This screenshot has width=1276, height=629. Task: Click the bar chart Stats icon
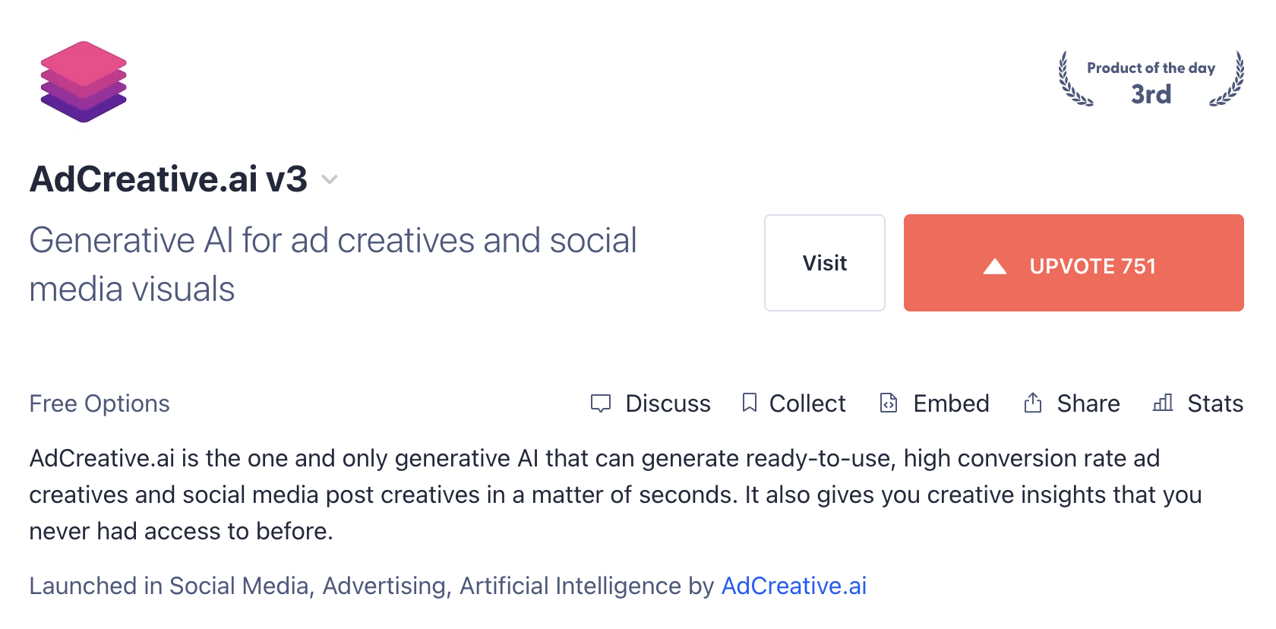[1163, 403]
